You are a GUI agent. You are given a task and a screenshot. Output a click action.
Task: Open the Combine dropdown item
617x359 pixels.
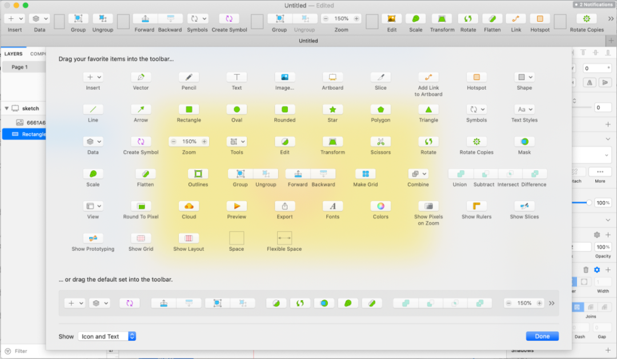(x=418, y=174)
